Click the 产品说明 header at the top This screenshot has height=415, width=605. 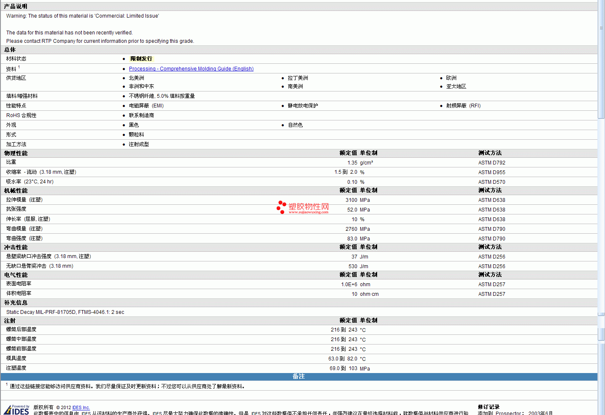tap(16, 6)
